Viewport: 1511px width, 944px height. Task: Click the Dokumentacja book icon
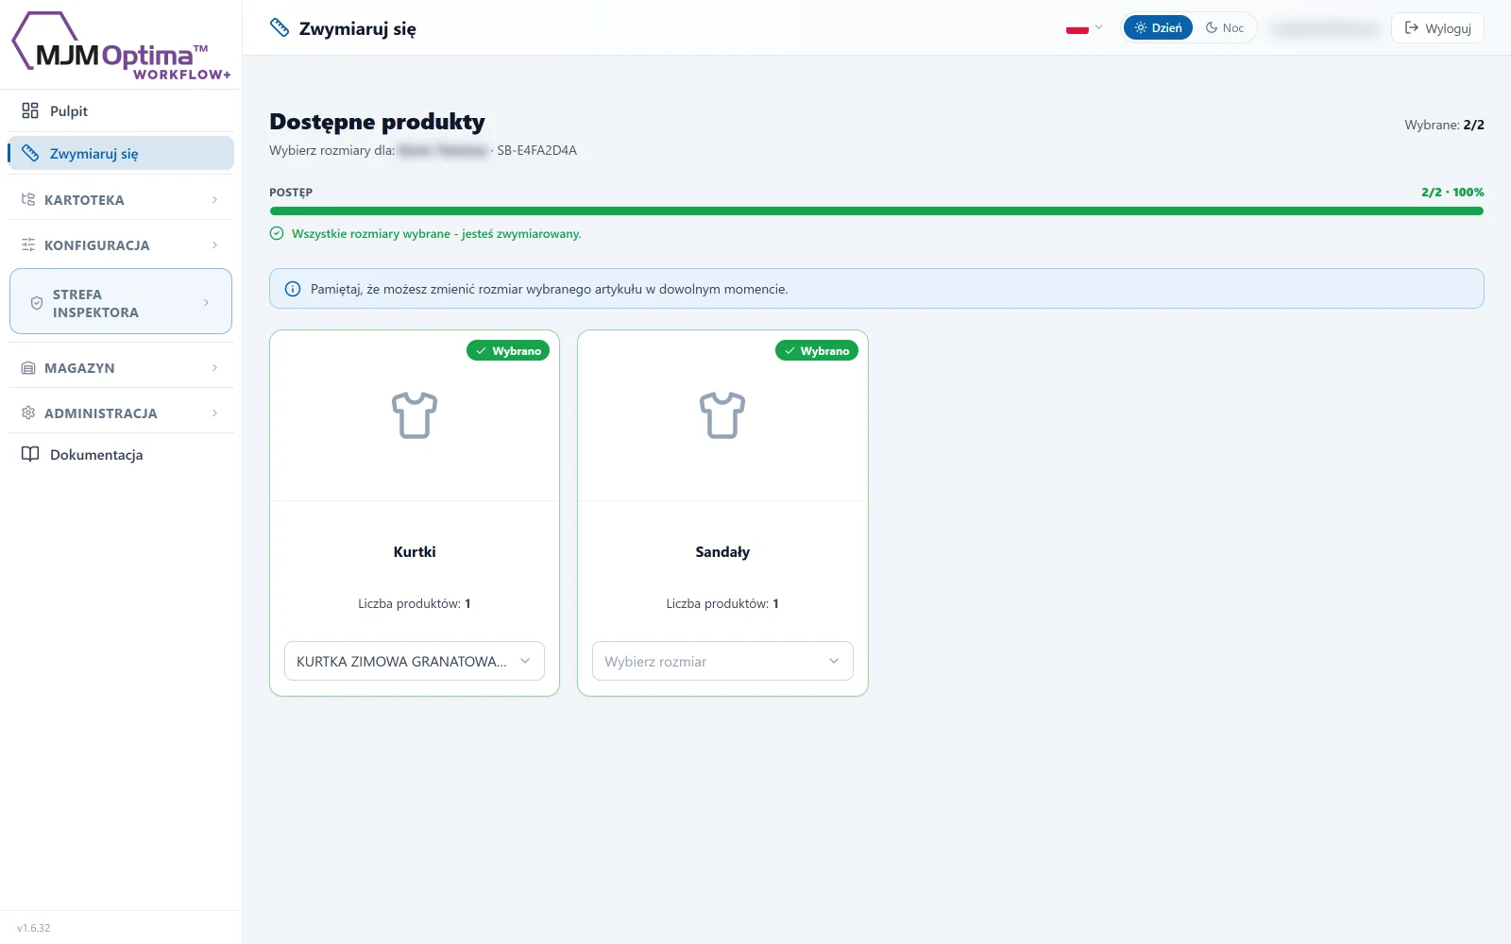30,454
